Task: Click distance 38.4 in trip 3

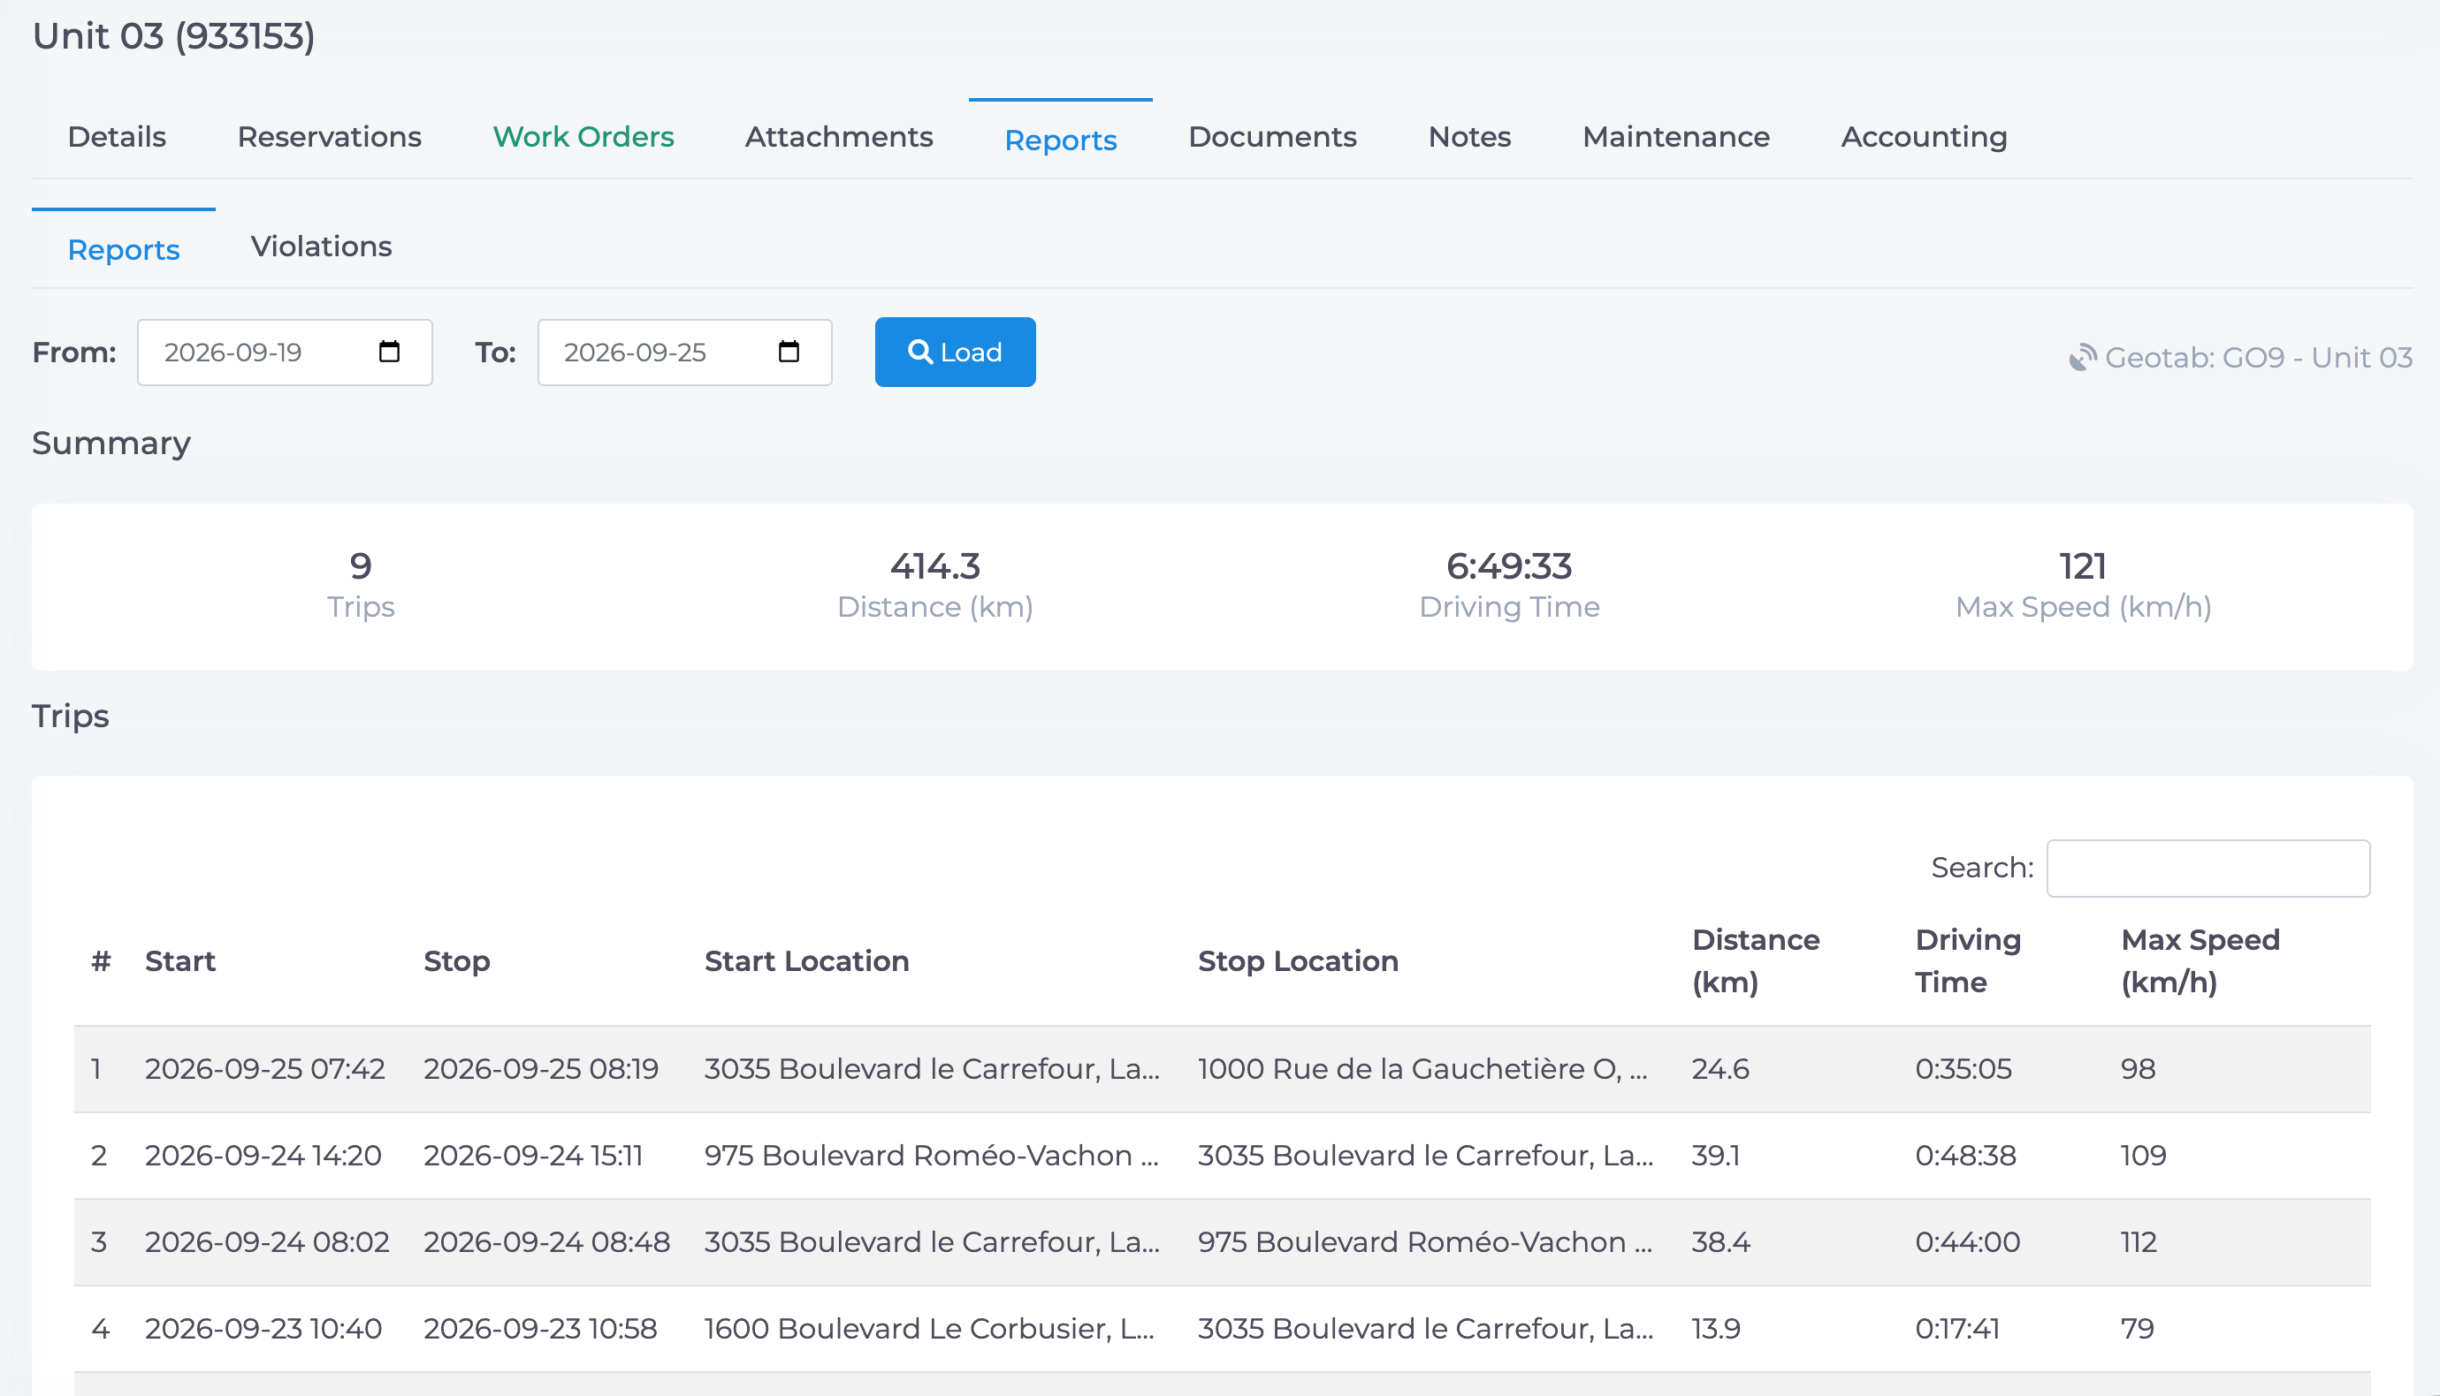Action: coord(1720,1241)
